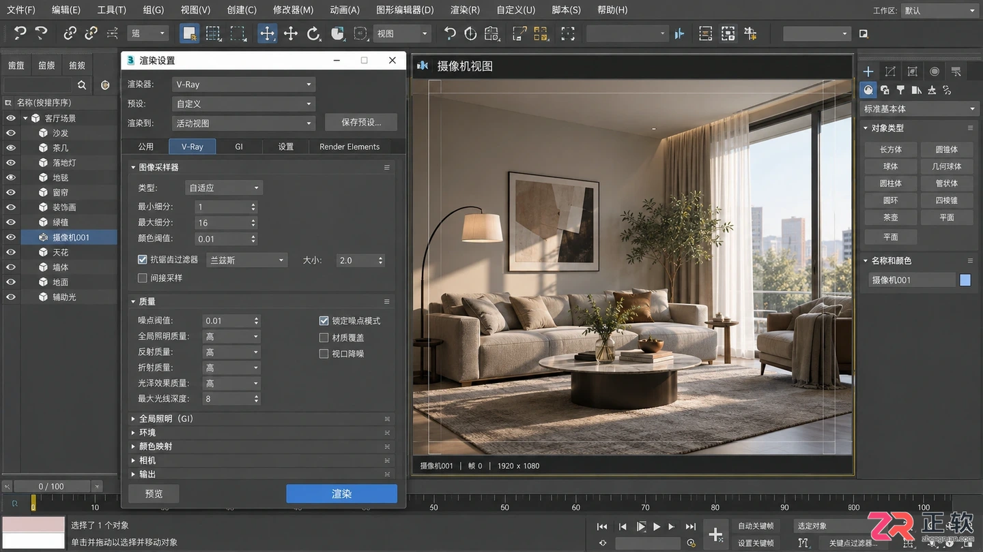Enable the 材质覆盖 checkbox
Image resolution: width=983 pixels, height=552 pixels.
tap(324, 337)
